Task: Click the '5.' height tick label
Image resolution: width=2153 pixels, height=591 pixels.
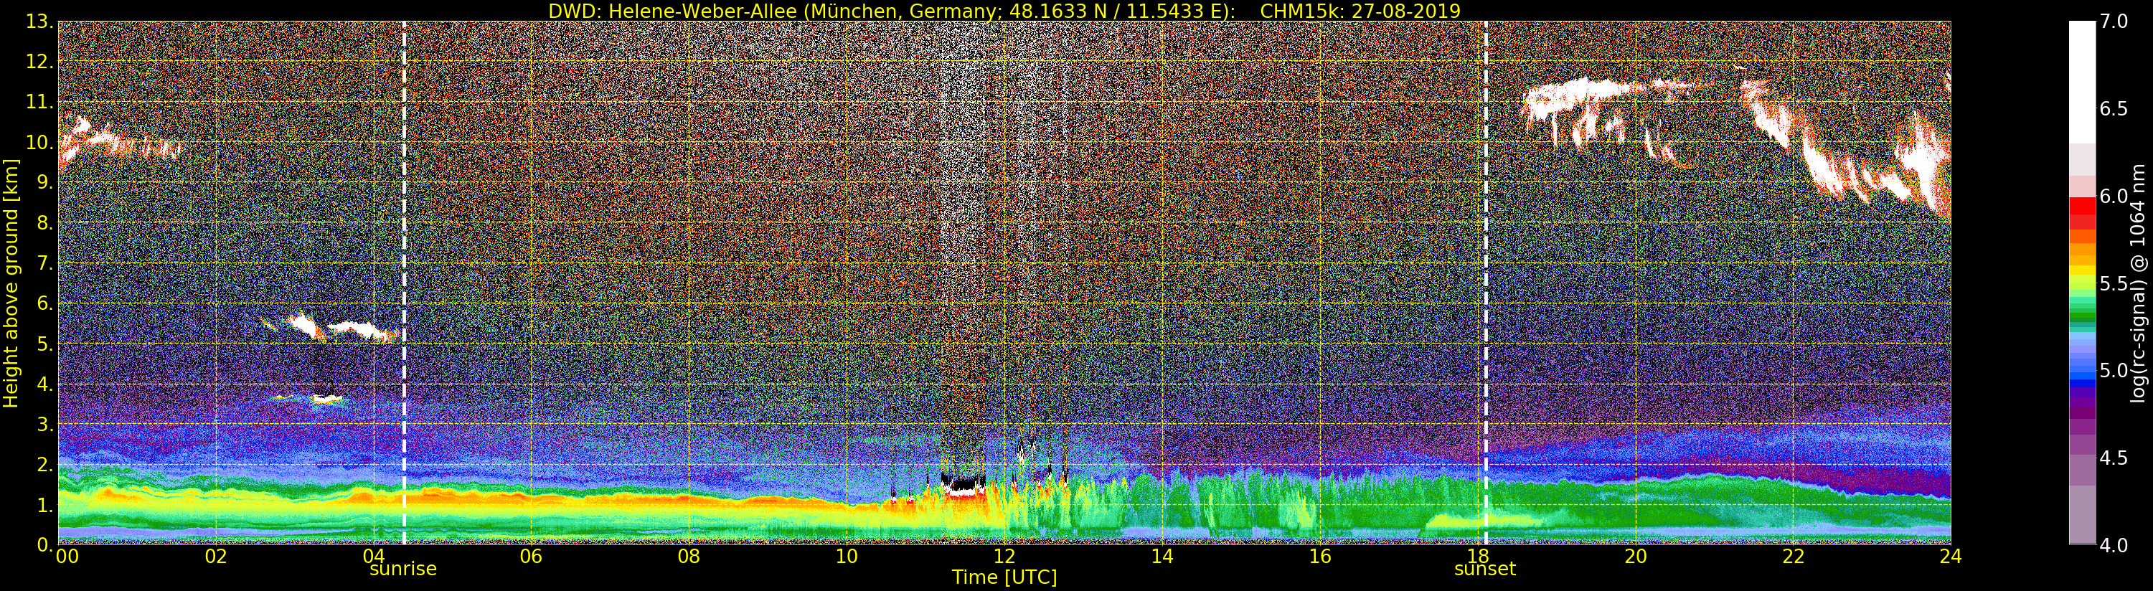Action: [45, 344]
